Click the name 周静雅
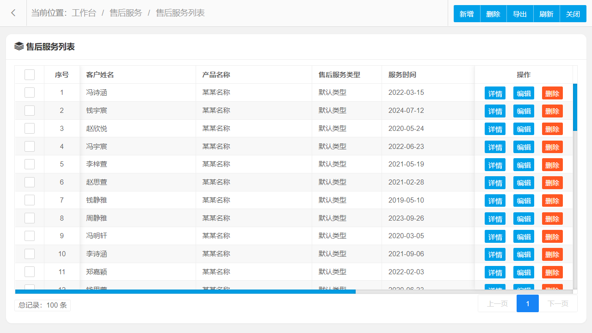The image size is (592, 333). point(97,218)
